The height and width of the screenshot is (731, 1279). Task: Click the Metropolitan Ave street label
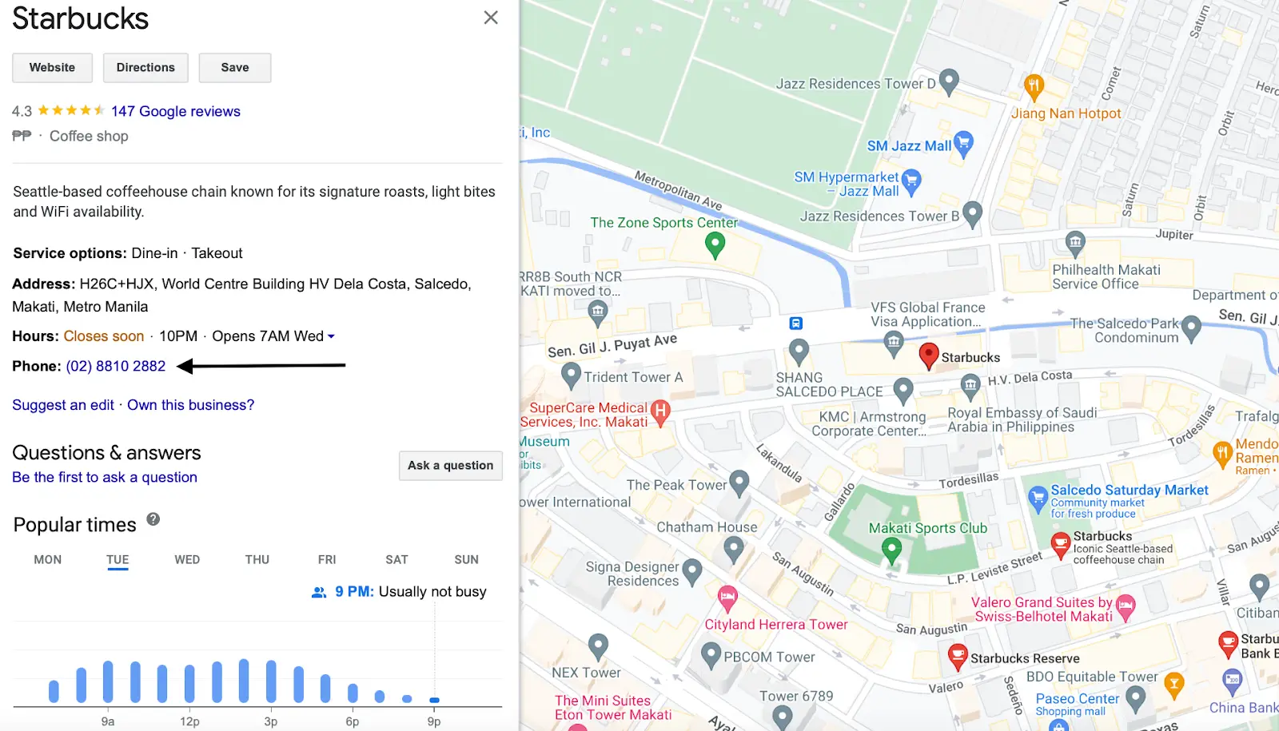679,190
